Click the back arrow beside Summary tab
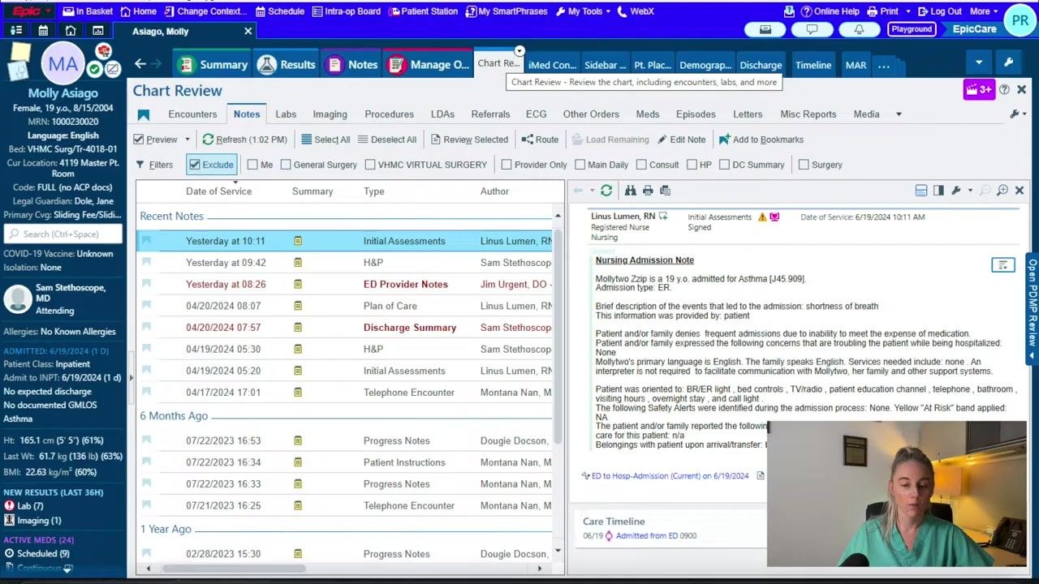 (140, 64)
